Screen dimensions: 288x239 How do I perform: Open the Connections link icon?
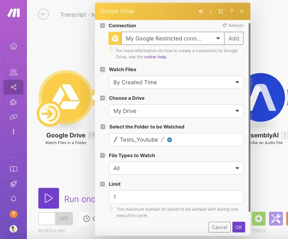13,117
